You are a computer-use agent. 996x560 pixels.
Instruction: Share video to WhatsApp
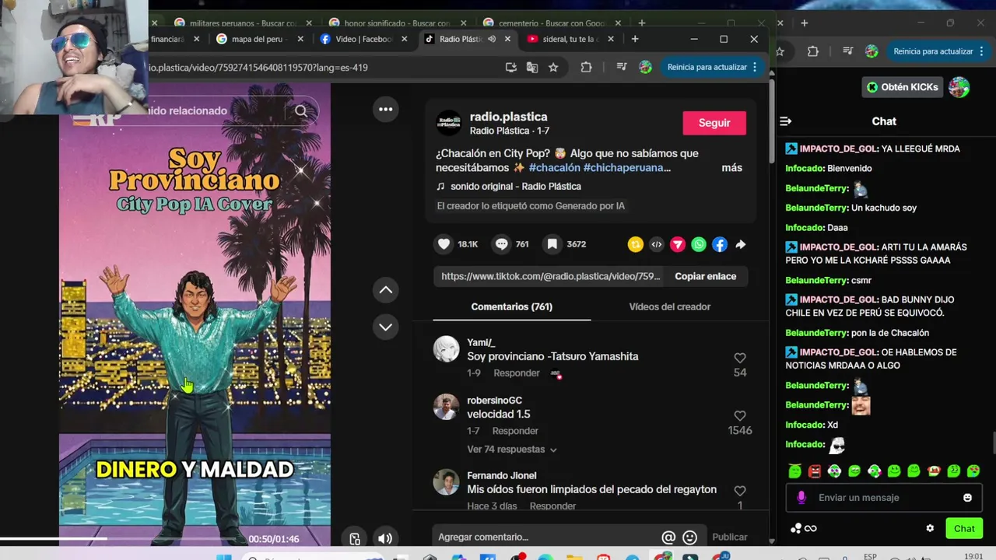(699, 244)
